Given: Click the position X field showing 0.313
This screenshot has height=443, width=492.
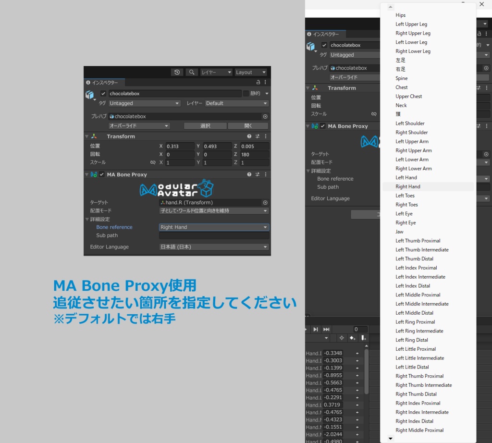Looking at the screenshot, I should [180, 146].
